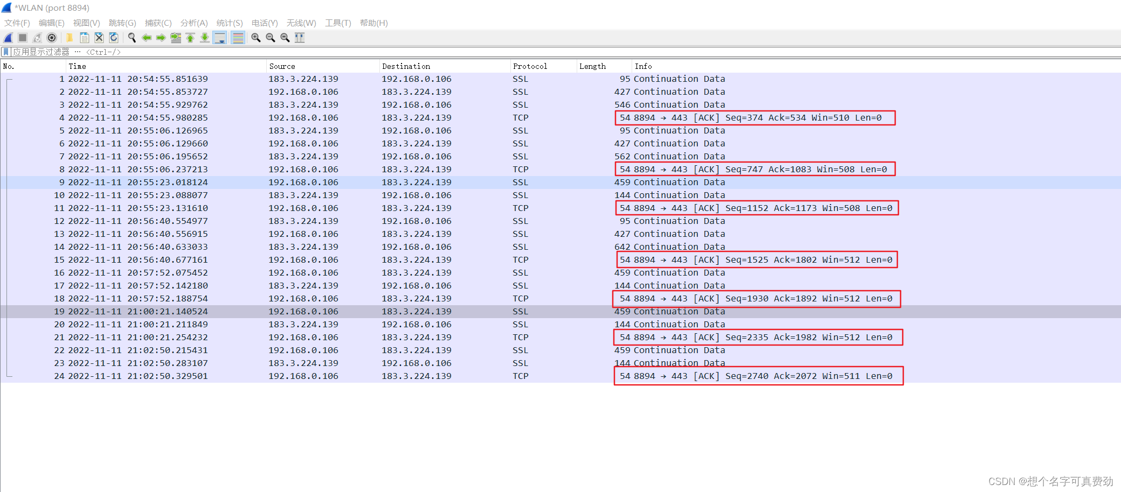This screenshot has height=492, width=1121.
Task: Select packet 9 at 20:55:23.018124
Action: pyautogui.click(x=560, y=182)
